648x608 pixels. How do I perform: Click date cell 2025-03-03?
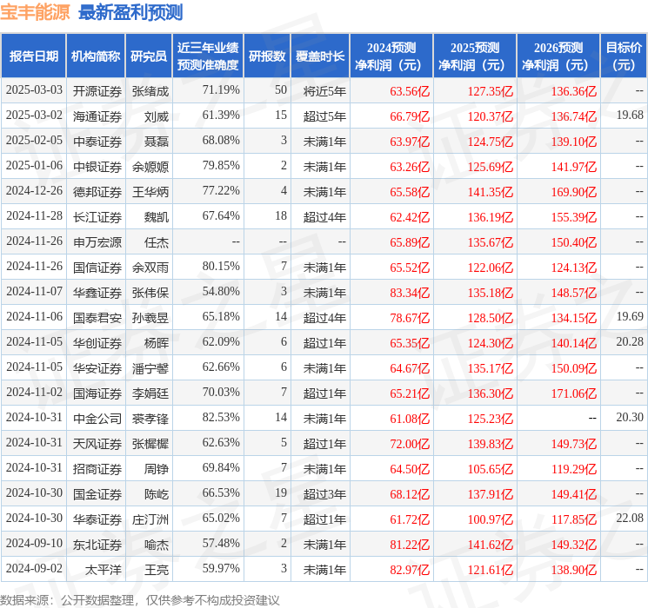tap(34, 90)
